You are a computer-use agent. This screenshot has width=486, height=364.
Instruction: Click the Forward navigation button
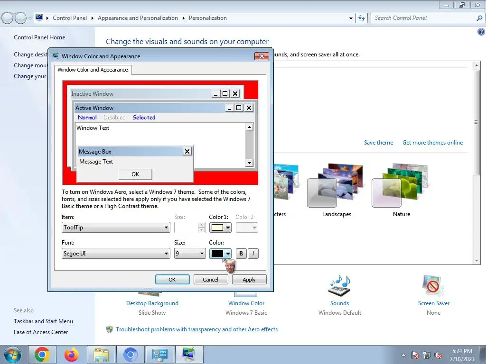click(20, 18)
